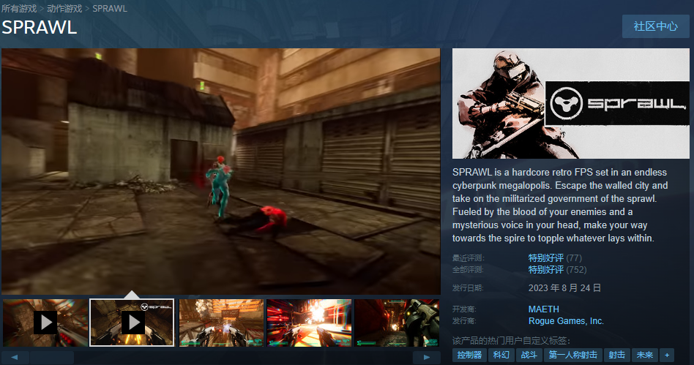Screen dimensions: 694x365
Task: Click the left arrow of thumbnail strip
Action: pos(15,357)
